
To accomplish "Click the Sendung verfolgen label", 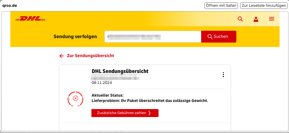I will pos(75,37).
